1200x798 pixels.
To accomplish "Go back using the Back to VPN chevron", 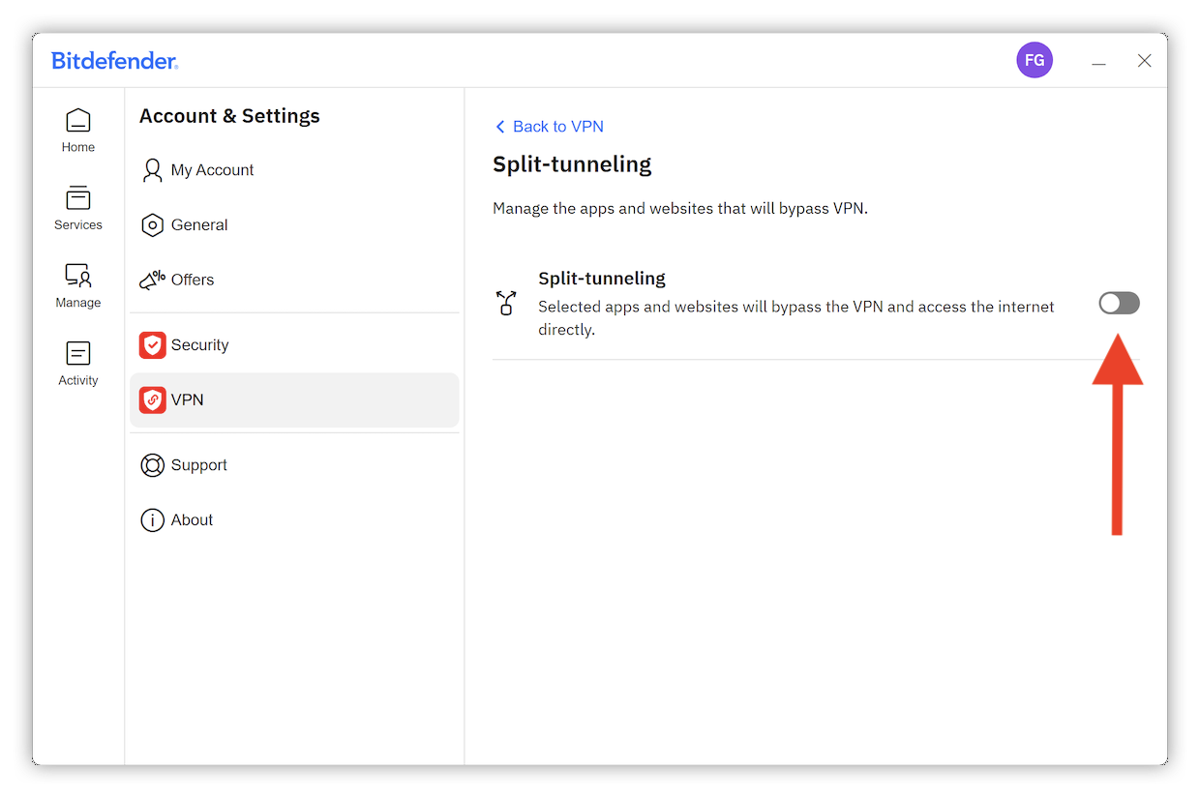I will [x=499, y=127].
